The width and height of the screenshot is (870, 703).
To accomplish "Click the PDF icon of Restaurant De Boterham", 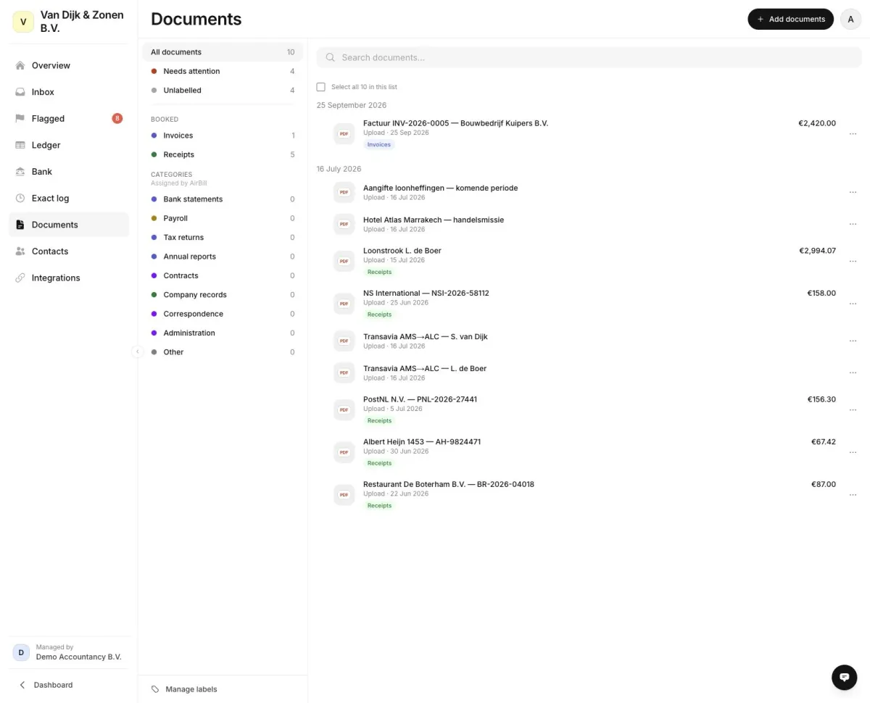I will click(344, 494).
